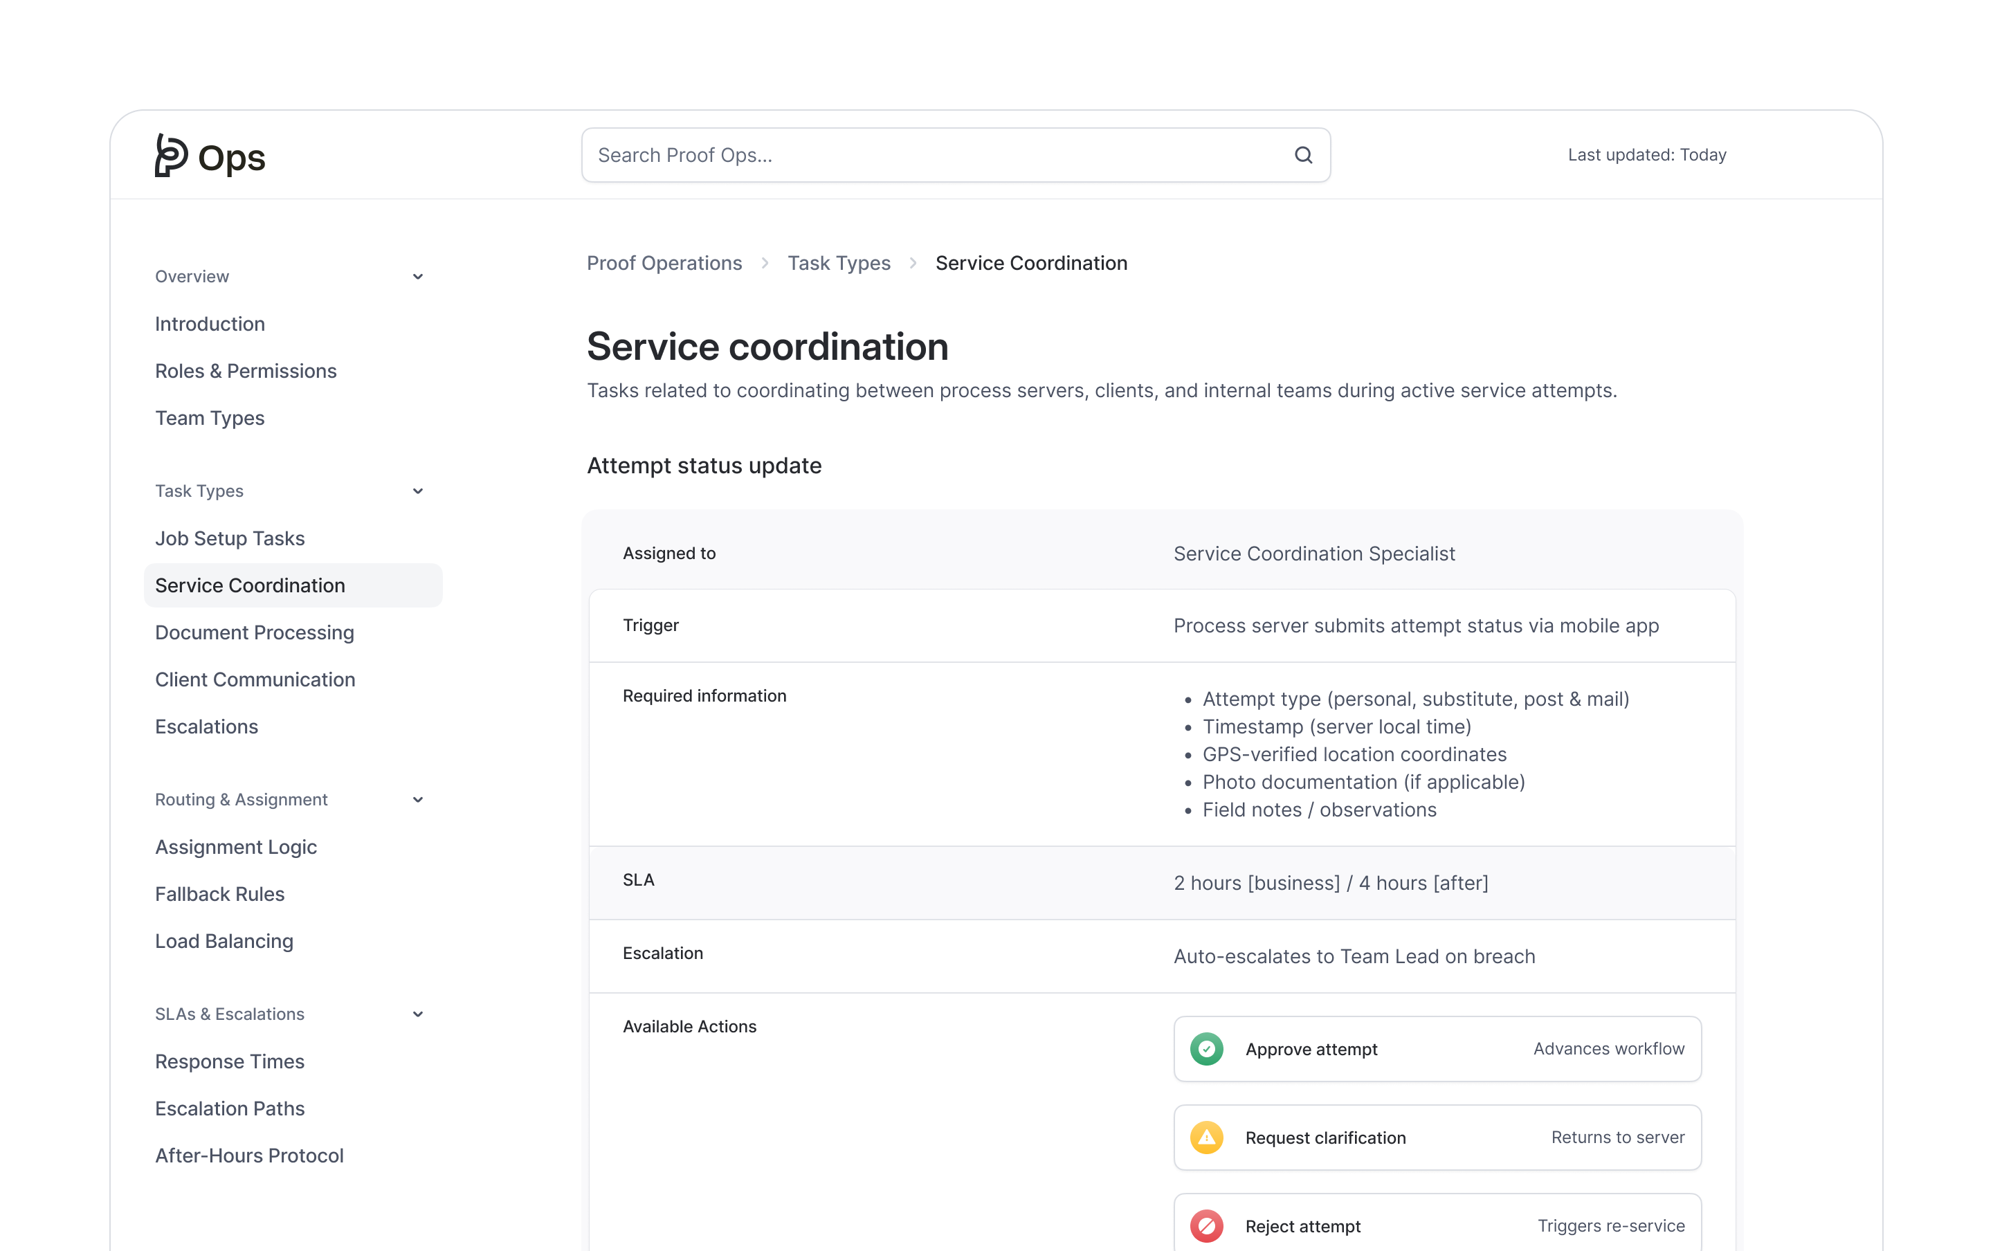Viewport: 1993px width, 1251px height.
Task: Open the Document Processing page
Action: [x=254, y=632]
